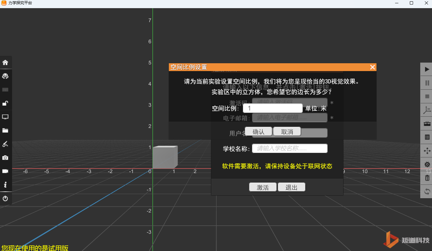Click the 学校名称 input field
Image resolution: width=432 pixels, height=251 pixels.
(x=290, y=148)
